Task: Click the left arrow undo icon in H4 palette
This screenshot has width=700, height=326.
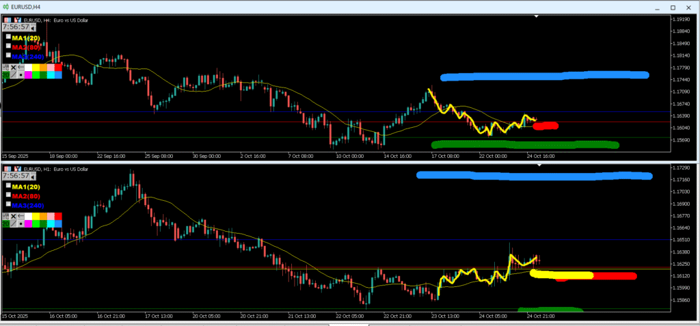Action: coord(21,68)
